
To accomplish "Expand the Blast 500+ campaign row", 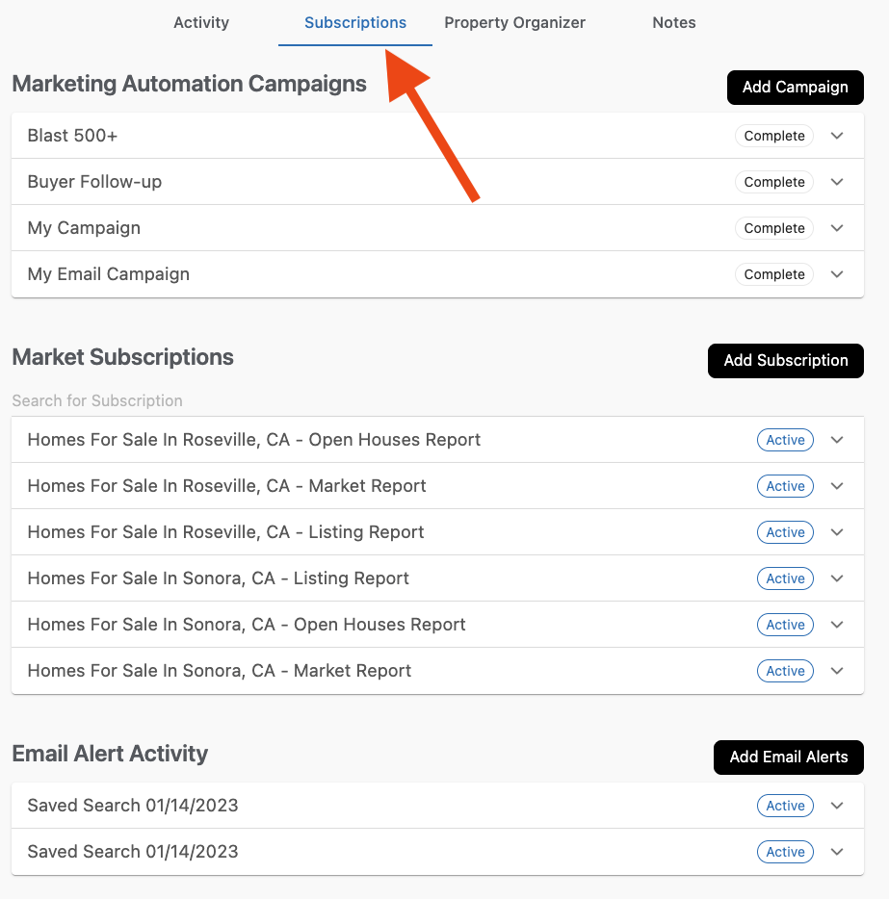I will [836, 136].
